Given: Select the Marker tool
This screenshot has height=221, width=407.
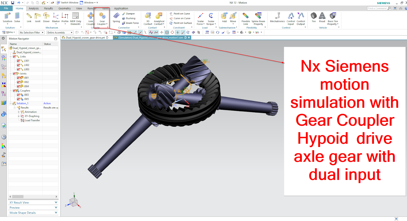Looking at the screenshot, I should pyautogui.click(x=56, y=18).
